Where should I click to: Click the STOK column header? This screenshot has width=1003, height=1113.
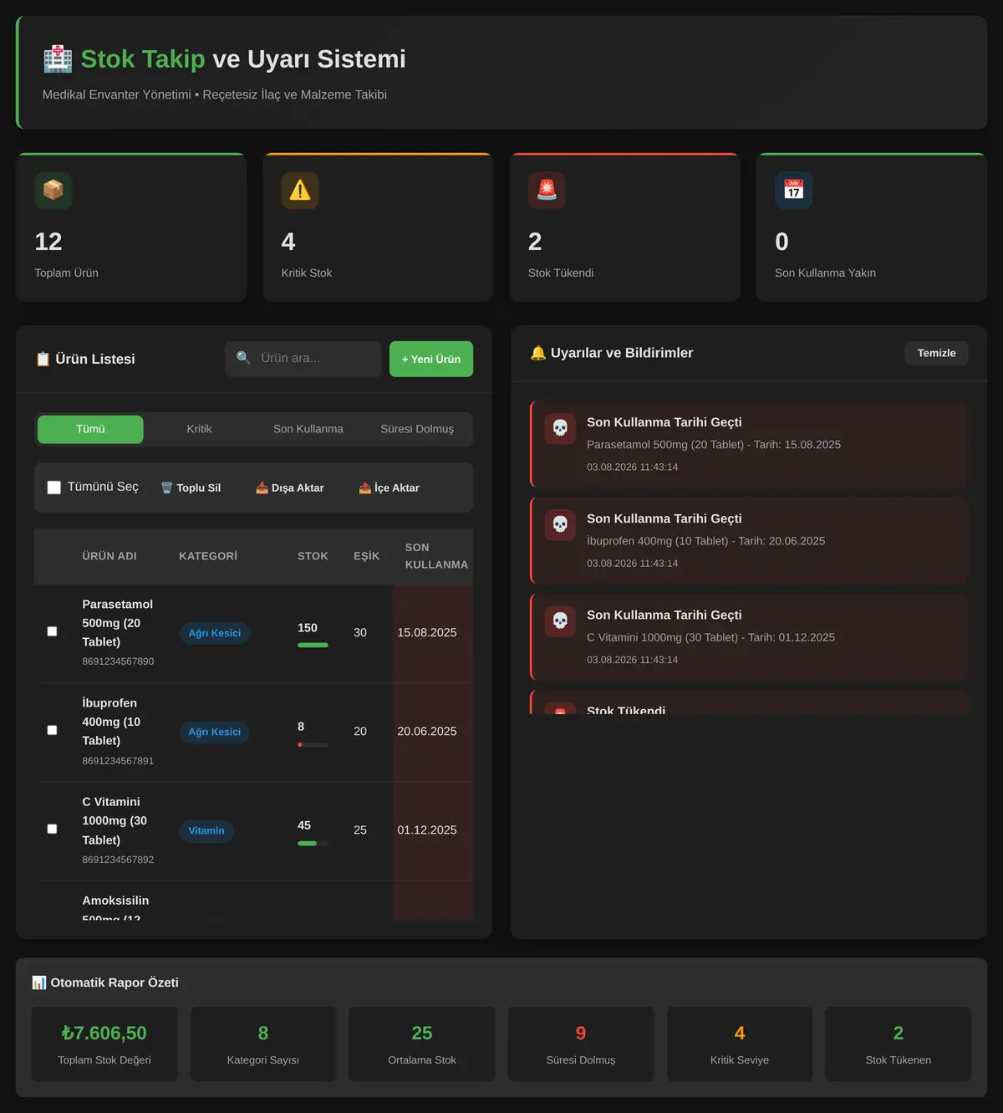click(313, 556)
